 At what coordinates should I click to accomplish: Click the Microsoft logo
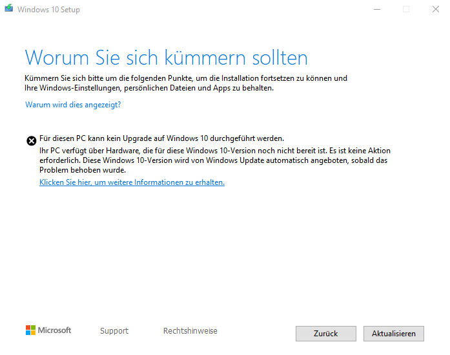[48, 330]
